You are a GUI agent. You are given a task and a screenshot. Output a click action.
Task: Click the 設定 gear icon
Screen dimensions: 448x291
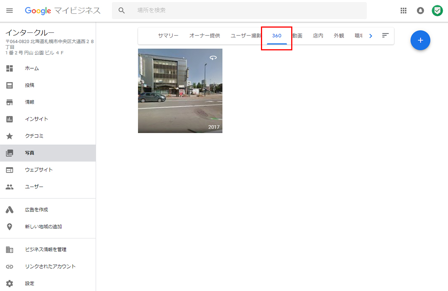pos(10,284)
